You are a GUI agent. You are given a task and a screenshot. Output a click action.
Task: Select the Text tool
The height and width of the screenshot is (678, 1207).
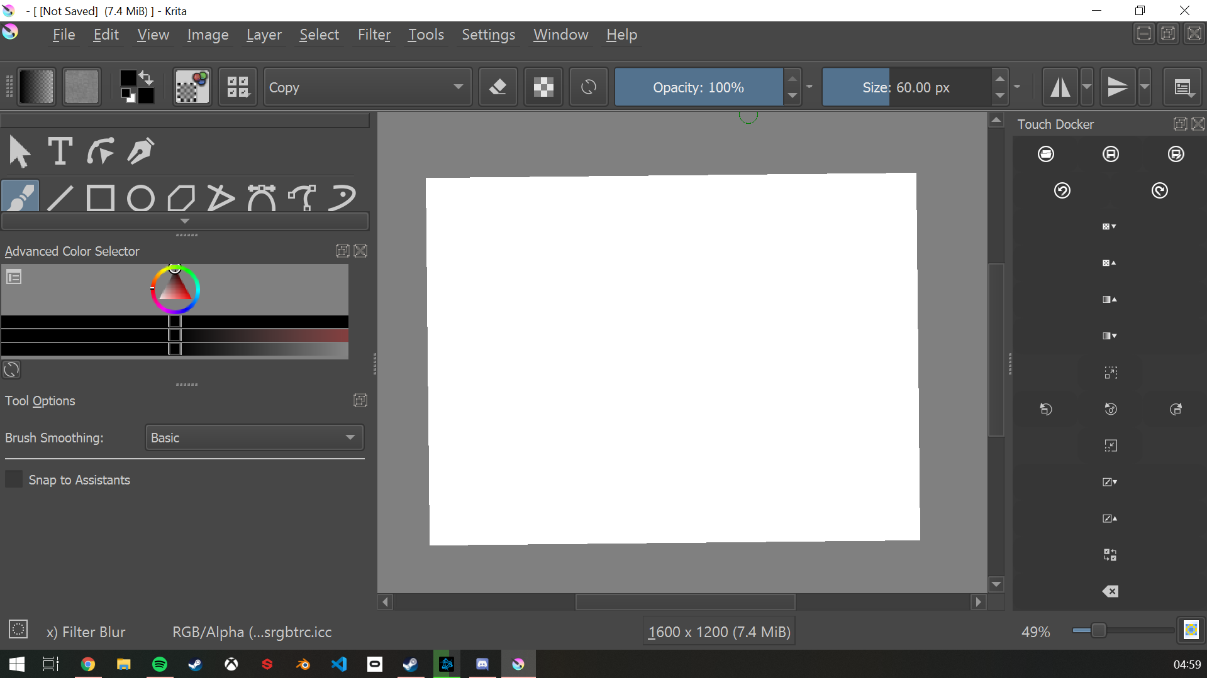pos(59,151)
